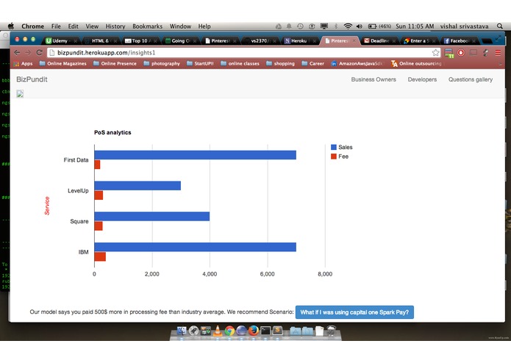This screenshot has width=511, height=363.
Task: Click the flag-with-badge extension icon
Action: [x=449, y=53]
